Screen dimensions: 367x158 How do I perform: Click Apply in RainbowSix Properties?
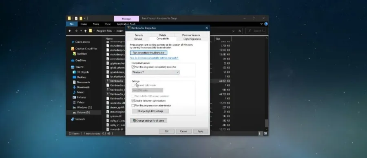[x=201, y=131]
